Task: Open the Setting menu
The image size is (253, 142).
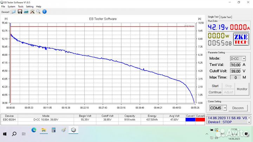Action: pyautogui.click(x=30, y=6)
